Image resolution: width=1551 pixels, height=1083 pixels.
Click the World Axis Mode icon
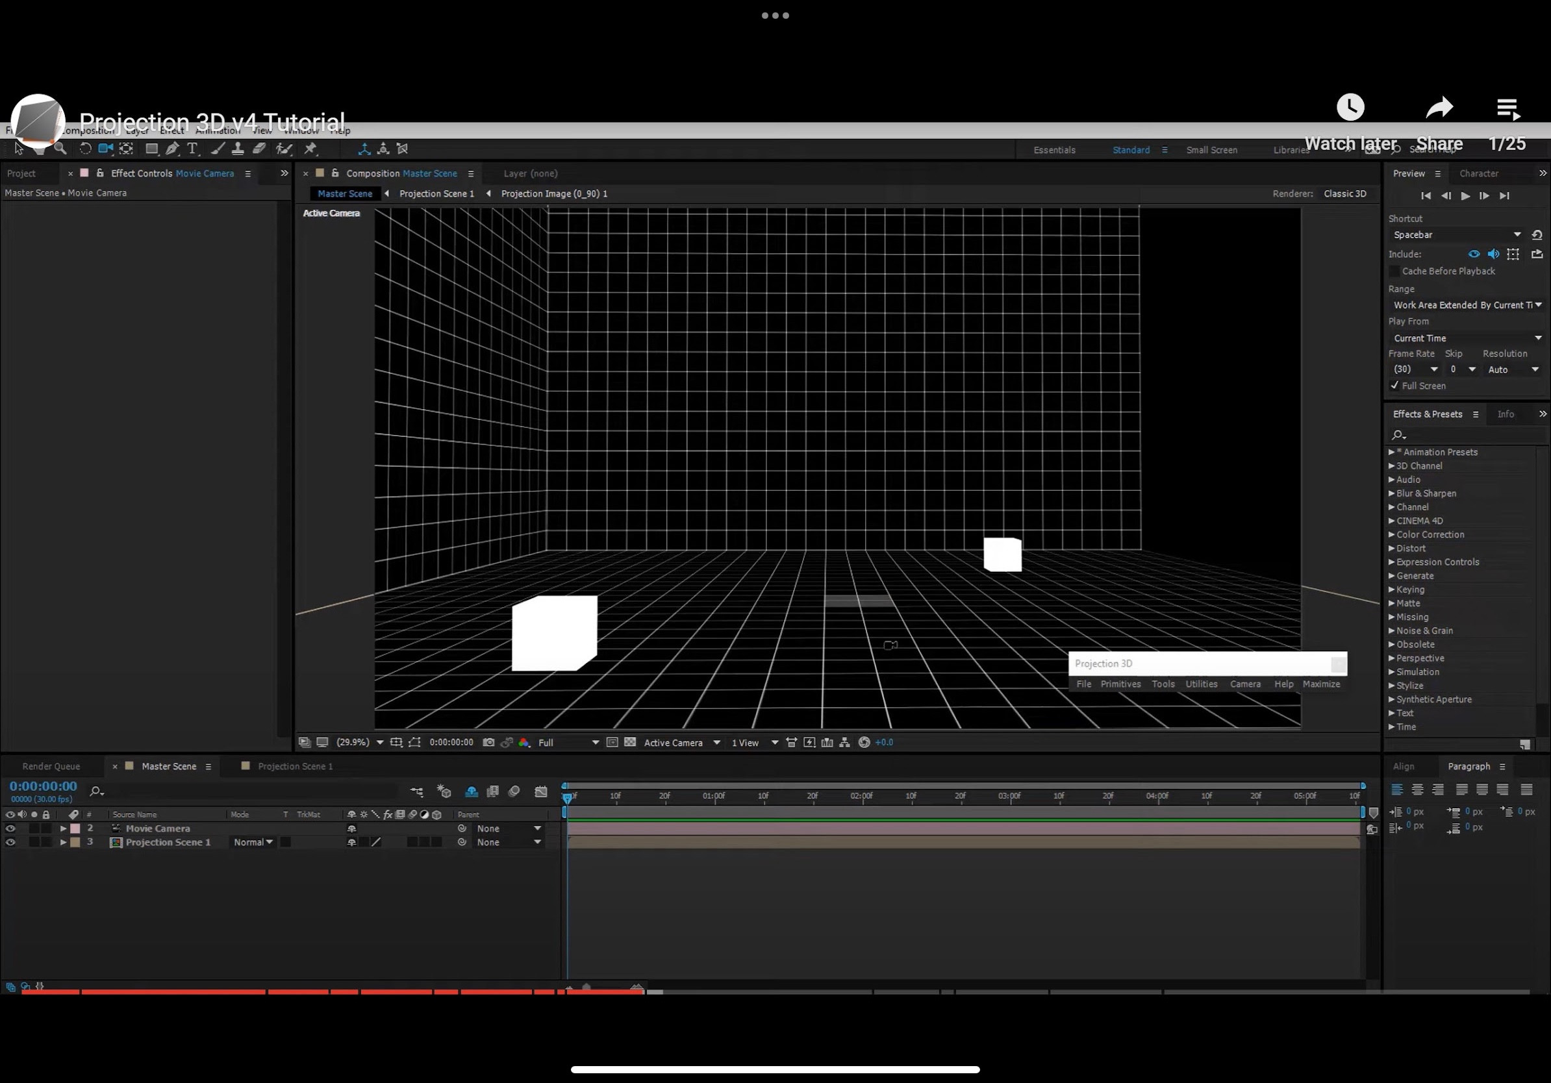coord(383,149)
